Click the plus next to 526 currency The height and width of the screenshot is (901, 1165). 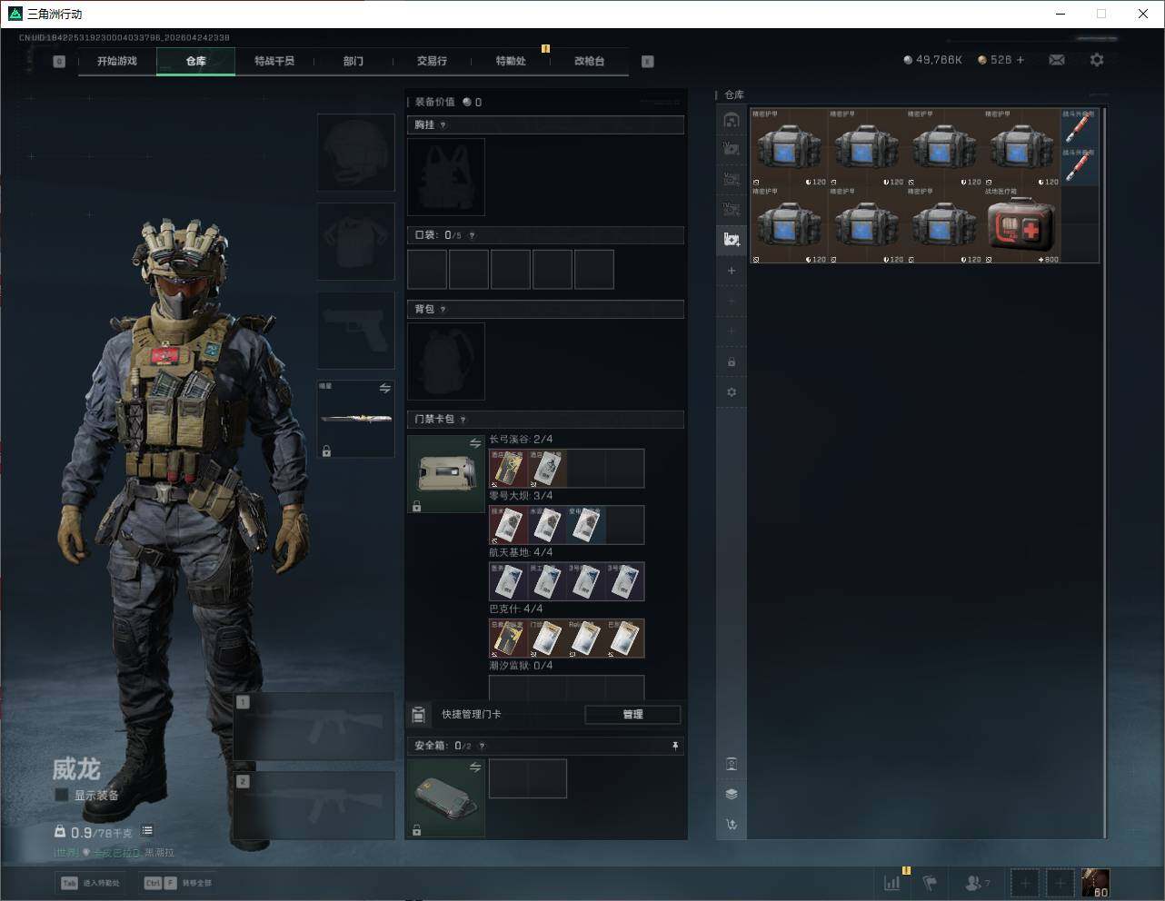tap(1021, 60)
